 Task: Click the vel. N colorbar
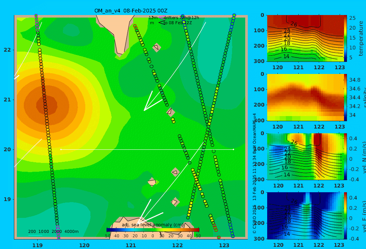pos(346,156)
